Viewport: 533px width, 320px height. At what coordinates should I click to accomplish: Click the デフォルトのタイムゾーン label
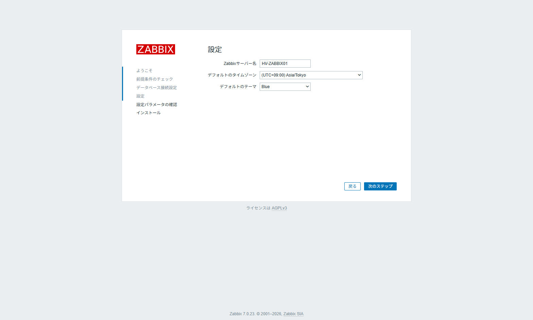pos(232,75)
